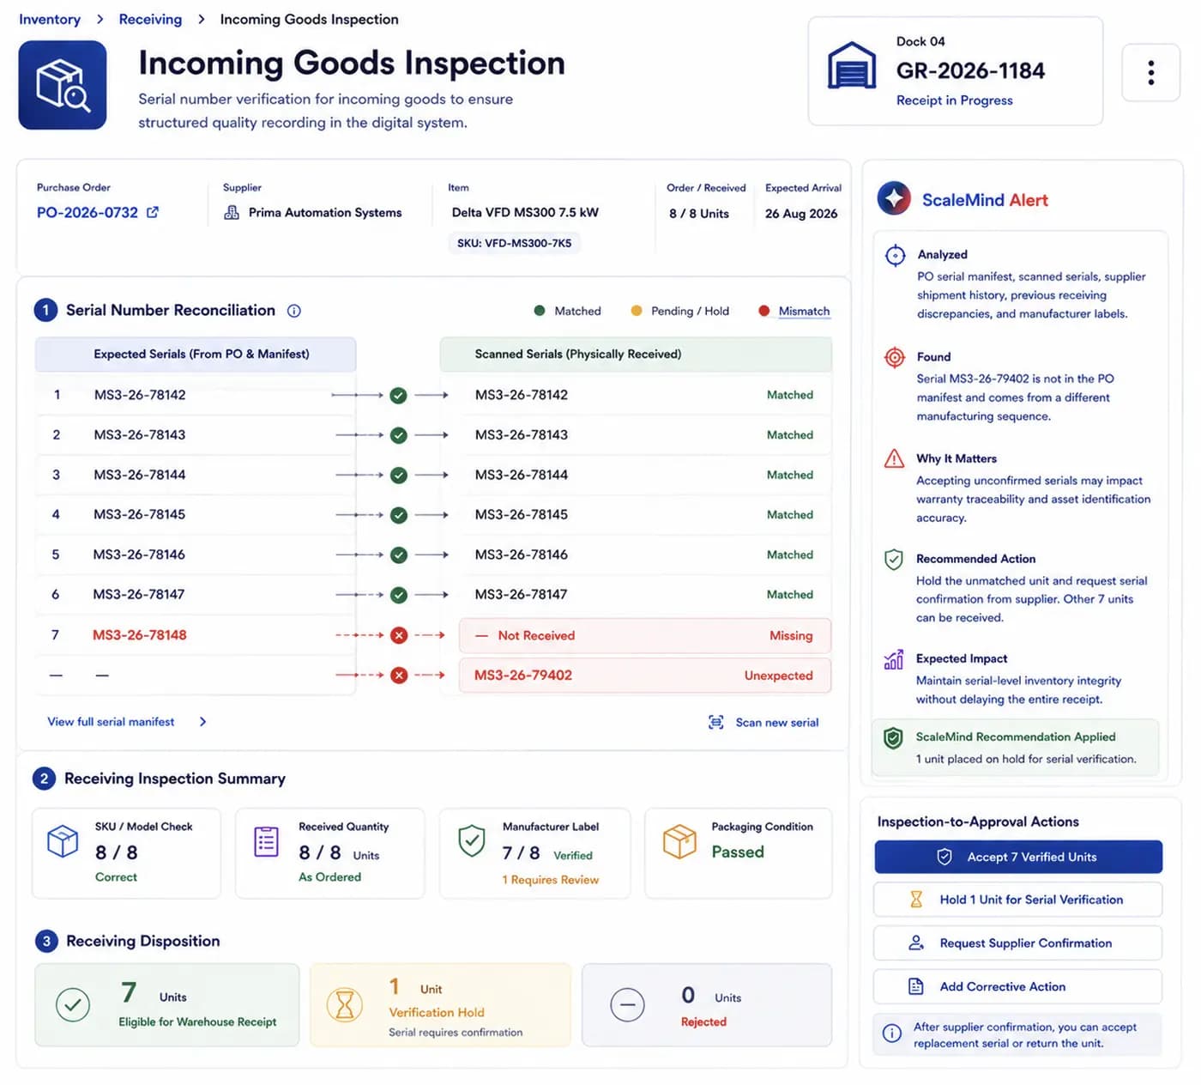Click Request Supplier Confirmation button
Image resolution: width=1201 pixels, height=1085 pixels.
tap(1018, 943)
